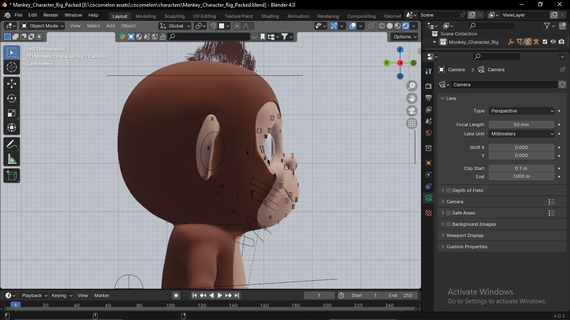This screenshot has height=320, width=570.
Task: Open the Lens Unit Millimeters dropdown
Action: point(522,134)
